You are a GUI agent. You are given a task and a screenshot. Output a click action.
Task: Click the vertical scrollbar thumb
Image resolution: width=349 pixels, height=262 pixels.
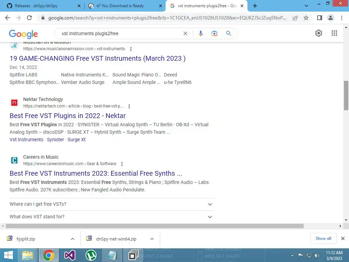click(346, 96)
